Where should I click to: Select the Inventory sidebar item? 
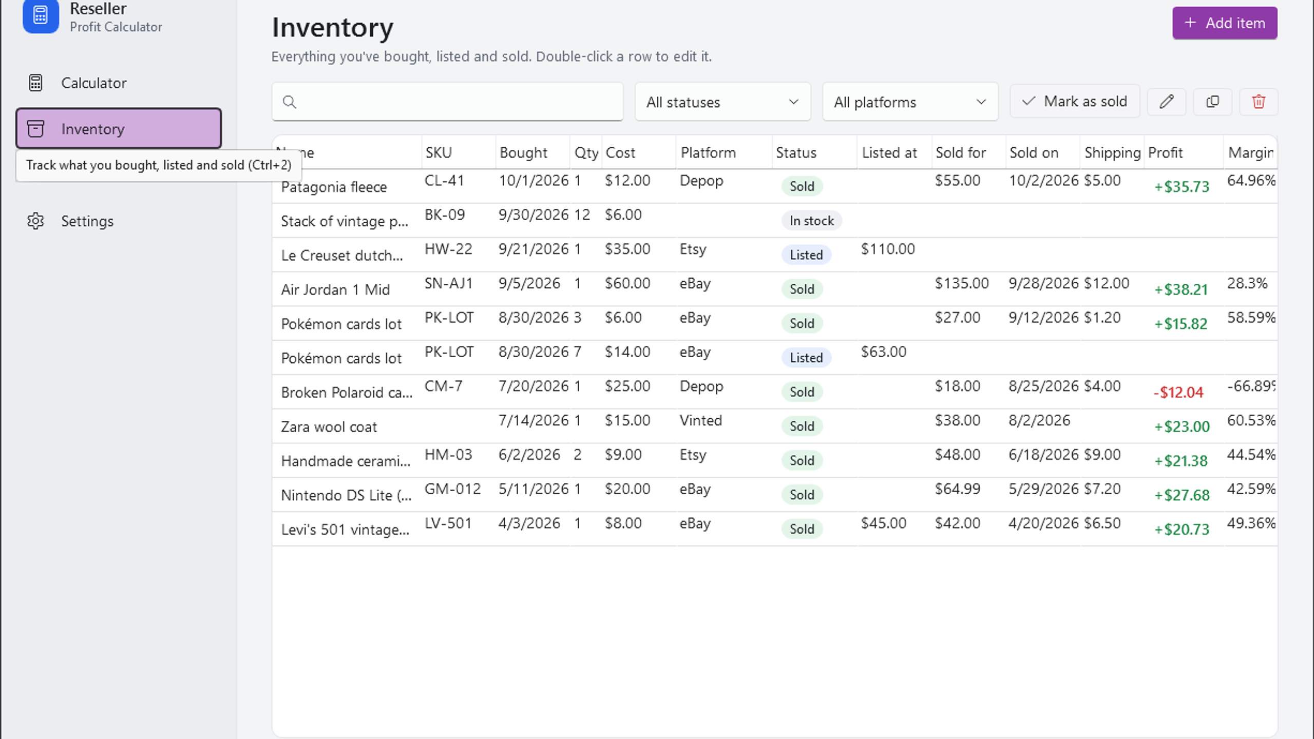[x=119, y=128]
